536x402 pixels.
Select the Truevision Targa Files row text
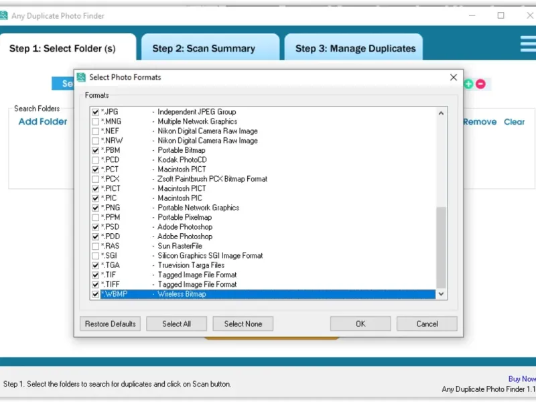coord(191,265)
